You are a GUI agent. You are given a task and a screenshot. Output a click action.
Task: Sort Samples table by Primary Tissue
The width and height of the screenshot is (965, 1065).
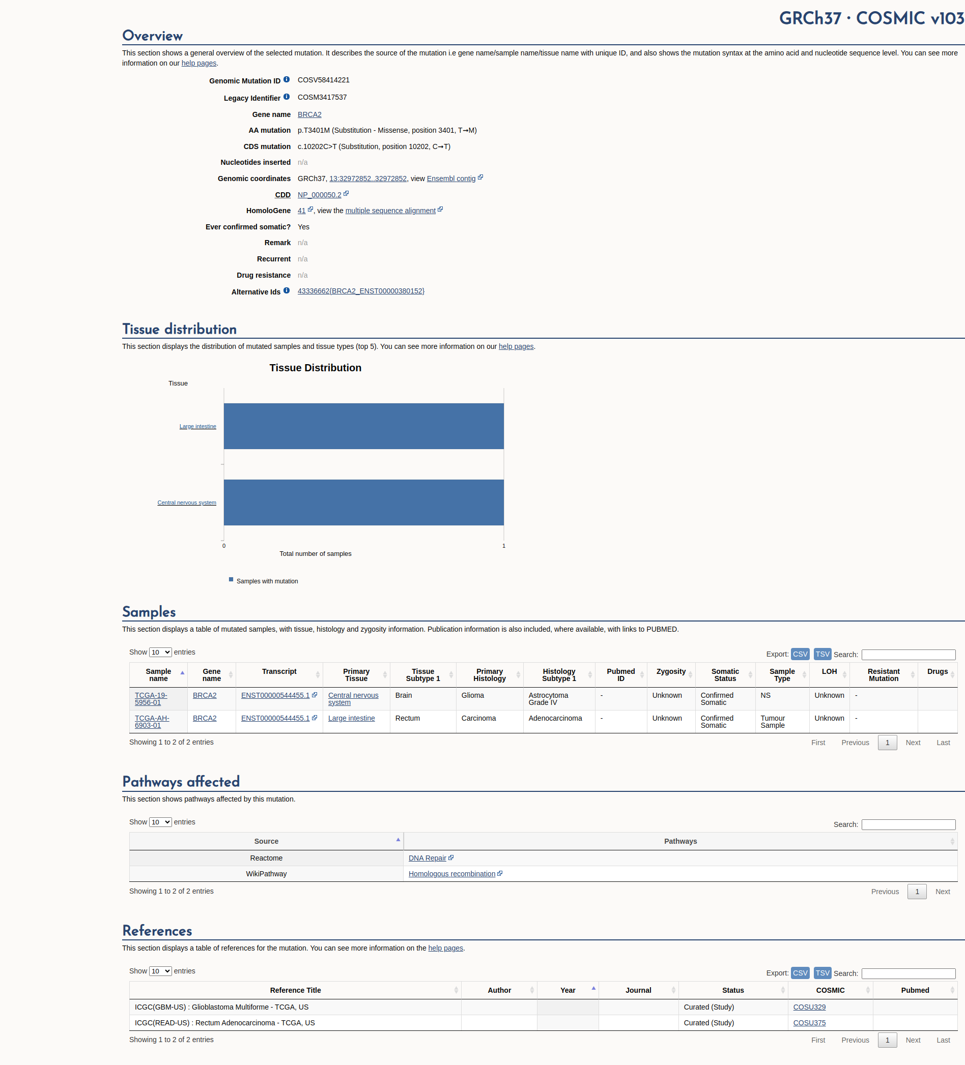tap(356, 675)
